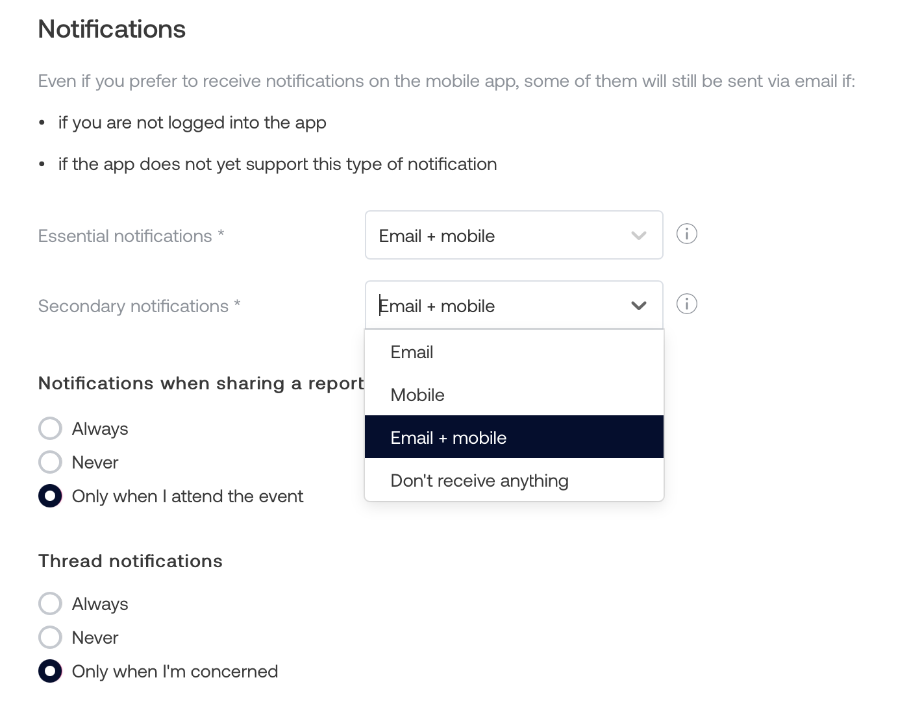Image resolution: width=909 pixels, height=706 pixels.
Task: Click the Notifications page heading
Action: click(112, 29)
